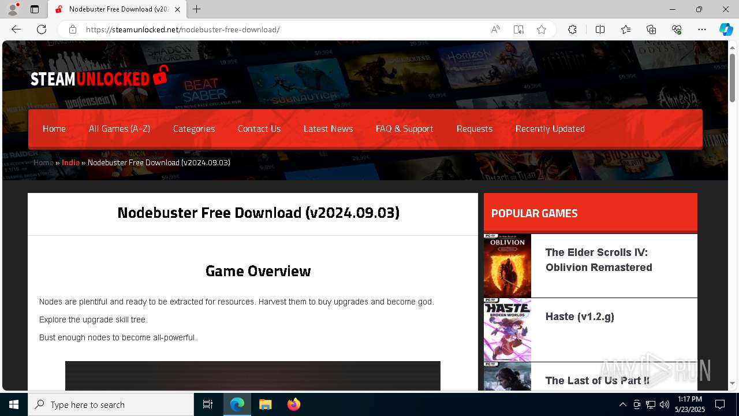Open Microsoft Edge from taskbar
Screen dimensions: 739x416
[x=237, y=404]
